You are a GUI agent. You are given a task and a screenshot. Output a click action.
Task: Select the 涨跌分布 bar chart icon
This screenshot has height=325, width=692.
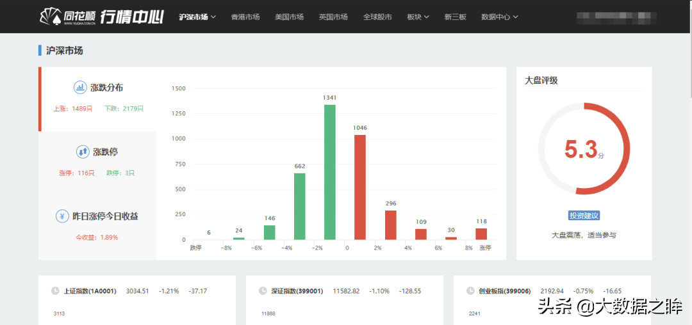(x=80, y=87)
